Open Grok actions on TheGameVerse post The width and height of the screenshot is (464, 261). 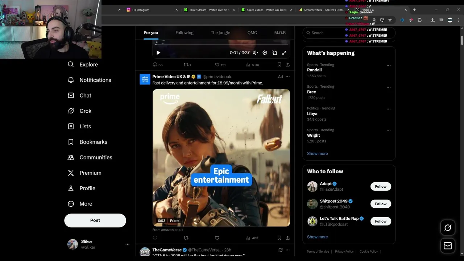(x=280, y=250)
